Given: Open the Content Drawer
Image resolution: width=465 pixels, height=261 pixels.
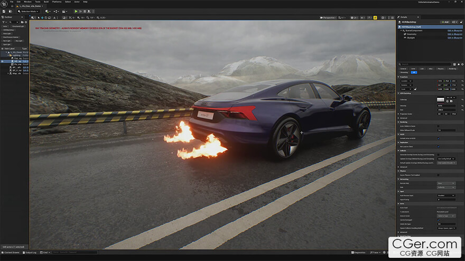Looking at the screenshot, I should (11, 253).
